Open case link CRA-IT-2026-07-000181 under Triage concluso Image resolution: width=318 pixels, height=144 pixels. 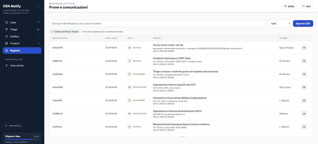pyautogui.click(x=164, y=77)
